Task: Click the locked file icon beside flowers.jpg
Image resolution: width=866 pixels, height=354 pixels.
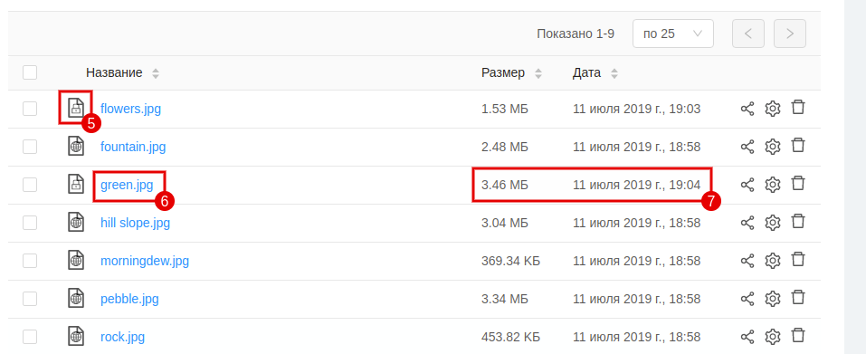Action: coord(76,108)
